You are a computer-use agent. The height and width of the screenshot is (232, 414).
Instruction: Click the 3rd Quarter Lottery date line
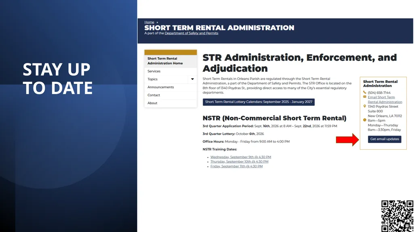point(233,134)
